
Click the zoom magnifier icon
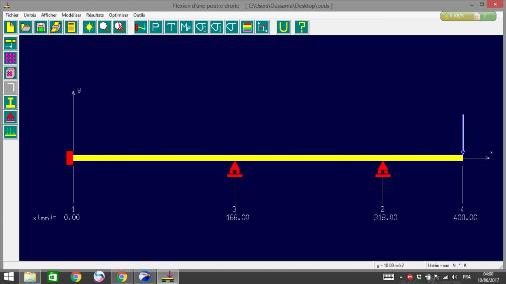click(x=105, y=27)
